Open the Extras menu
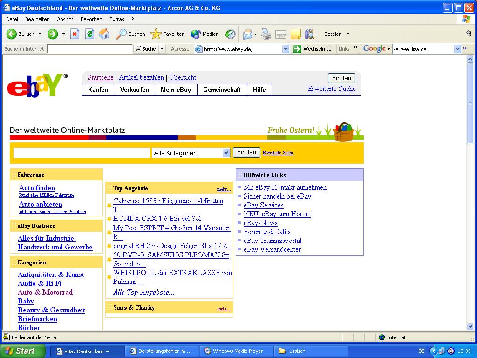The image size is (477, 358). click(x=116, y=19)
